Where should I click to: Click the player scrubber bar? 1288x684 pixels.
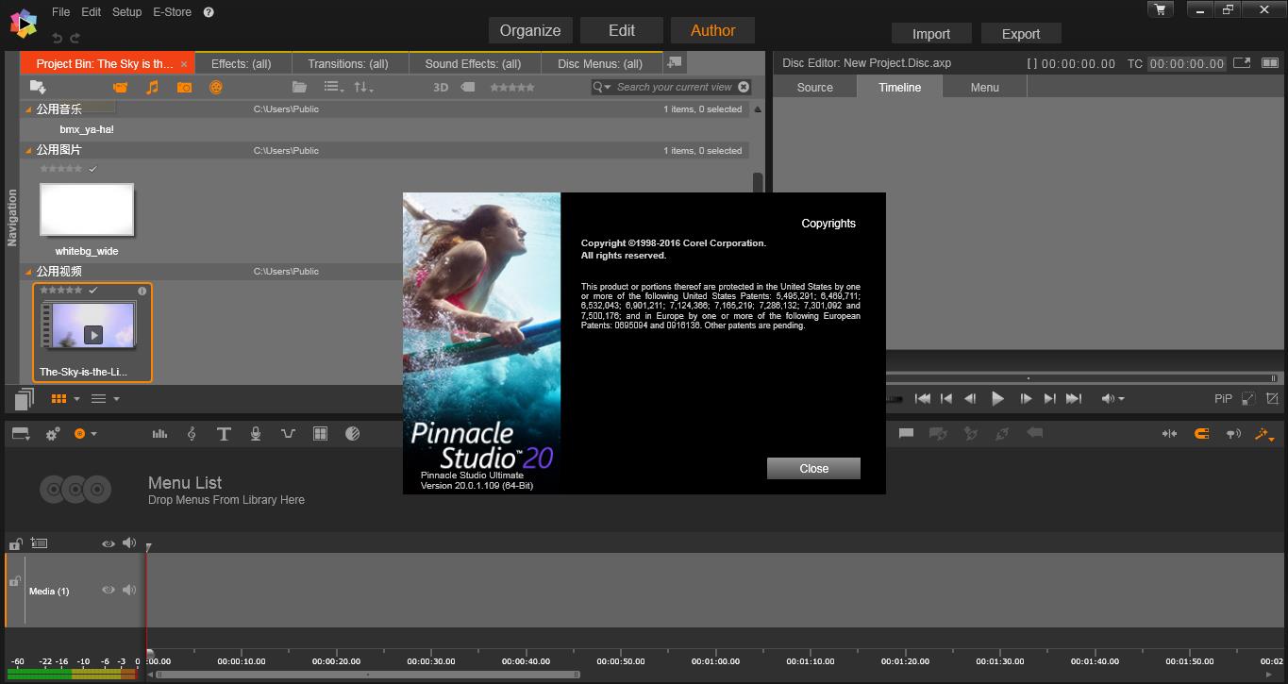point(1083,378)
